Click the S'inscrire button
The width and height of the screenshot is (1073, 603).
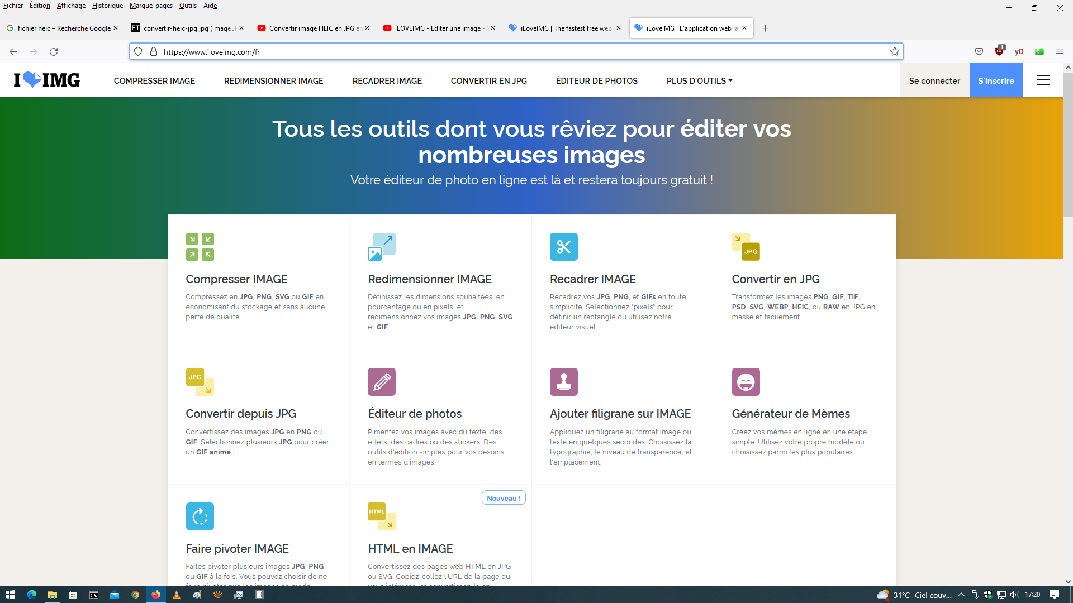coord(996,80)
